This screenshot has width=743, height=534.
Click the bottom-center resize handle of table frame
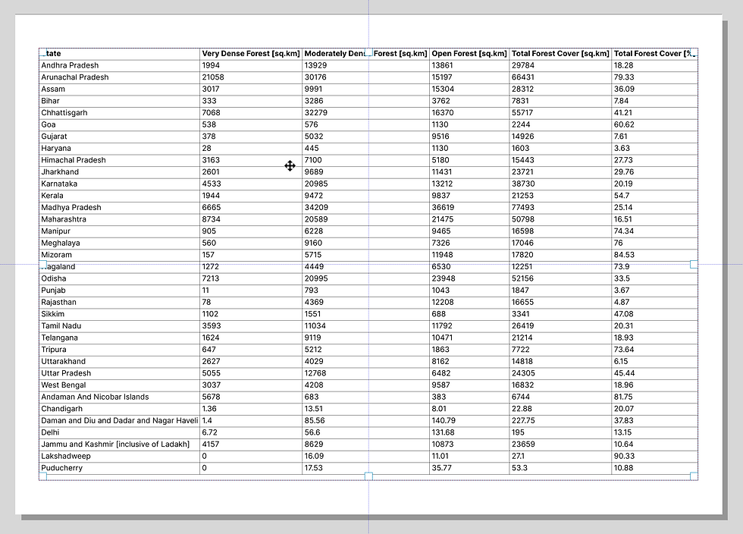coord(368,476)
